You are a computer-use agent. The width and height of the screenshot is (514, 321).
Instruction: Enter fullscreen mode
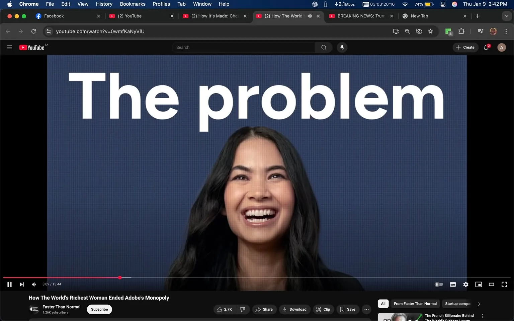click(504, 284)
